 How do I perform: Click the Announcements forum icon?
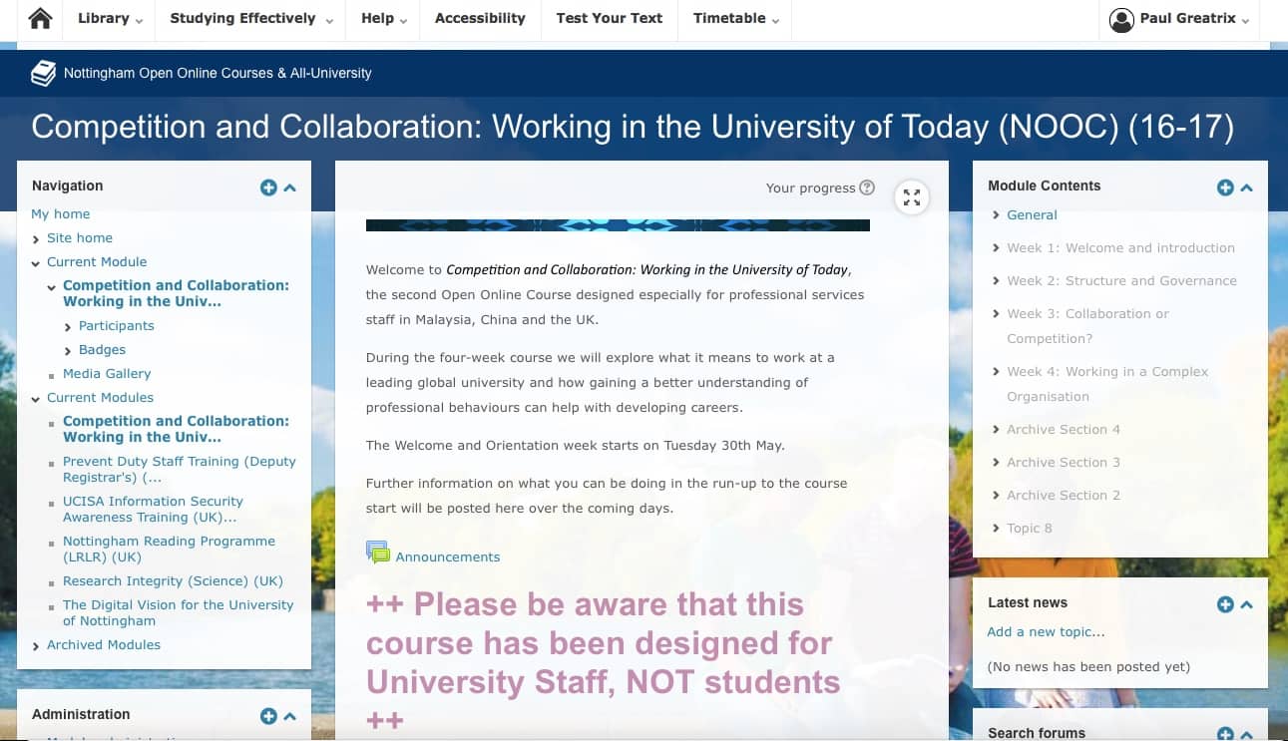(378, 553)
